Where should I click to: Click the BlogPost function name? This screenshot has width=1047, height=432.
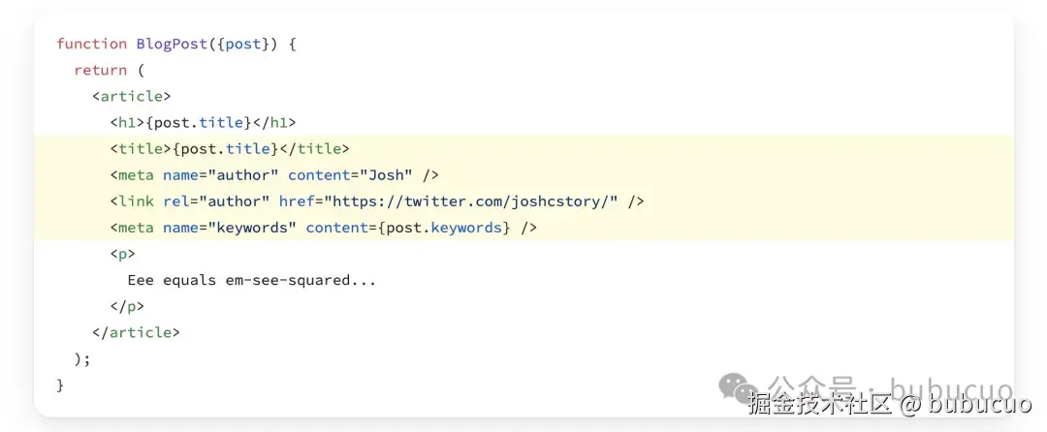click(172, 44)
